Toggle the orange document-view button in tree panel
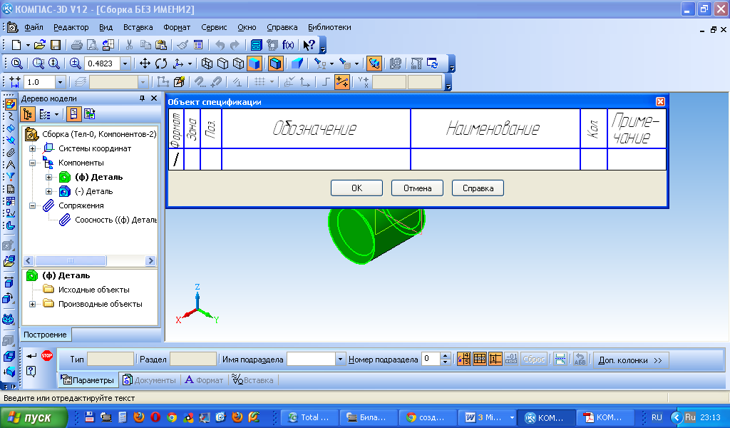This screenshot has width=730, height=428. point(74,114)
